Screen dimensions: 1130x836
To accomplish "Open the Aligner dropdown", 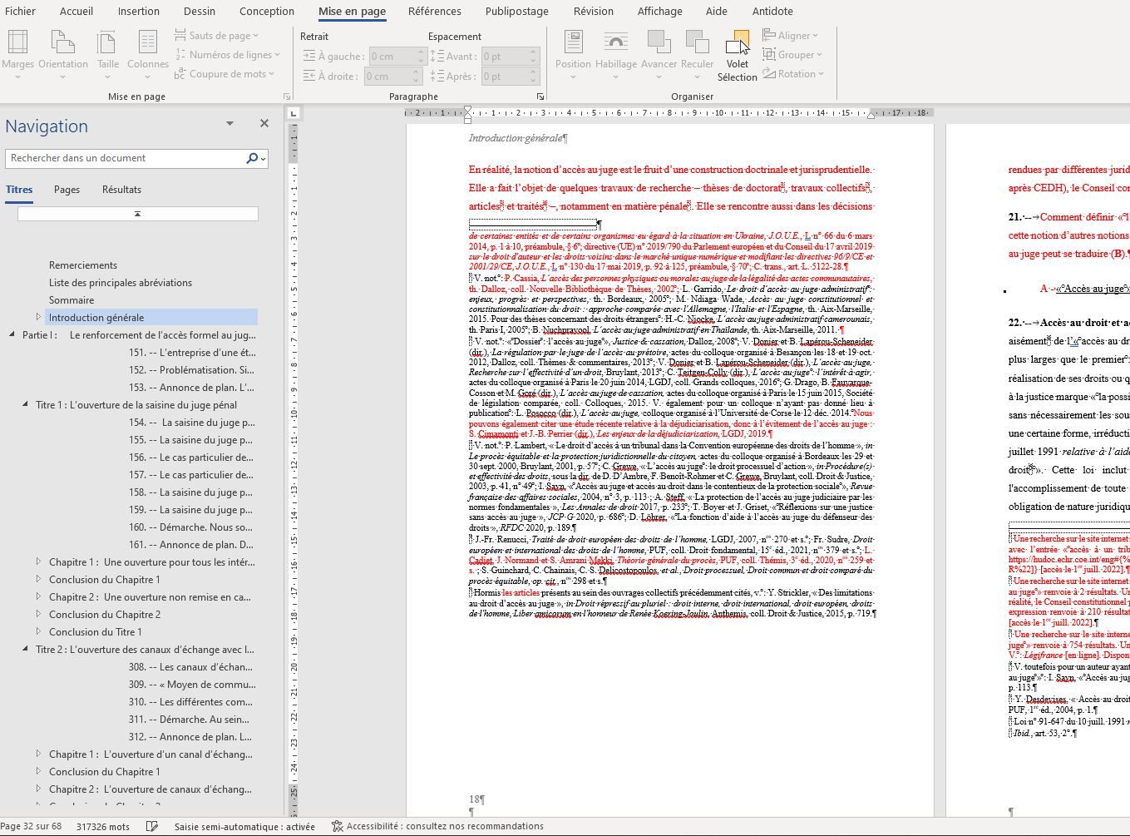I will [789, 36].
